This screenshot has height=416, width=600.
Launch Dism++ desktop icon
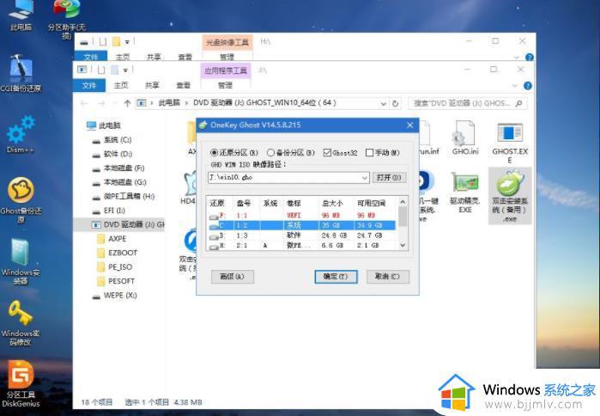coord(21,134)
